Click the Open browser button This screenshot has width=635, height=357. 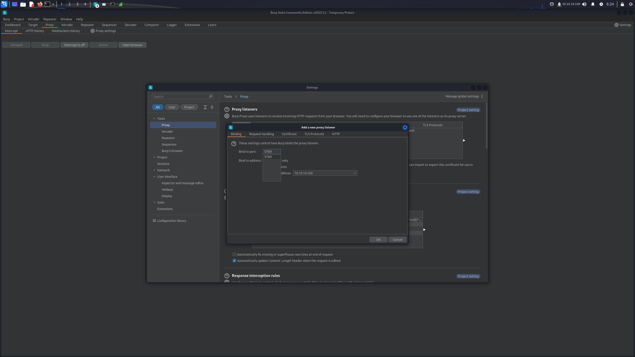pos(132,45)
